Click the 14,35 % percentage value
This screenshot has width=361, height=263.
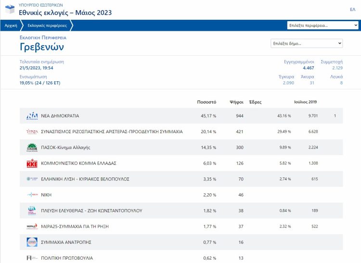(x=208, y=147)
